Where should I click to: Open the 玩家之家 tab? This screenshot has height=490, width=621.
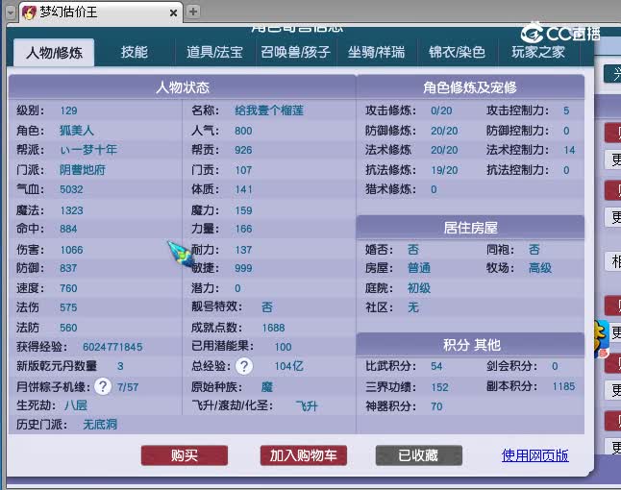point(538,52)
